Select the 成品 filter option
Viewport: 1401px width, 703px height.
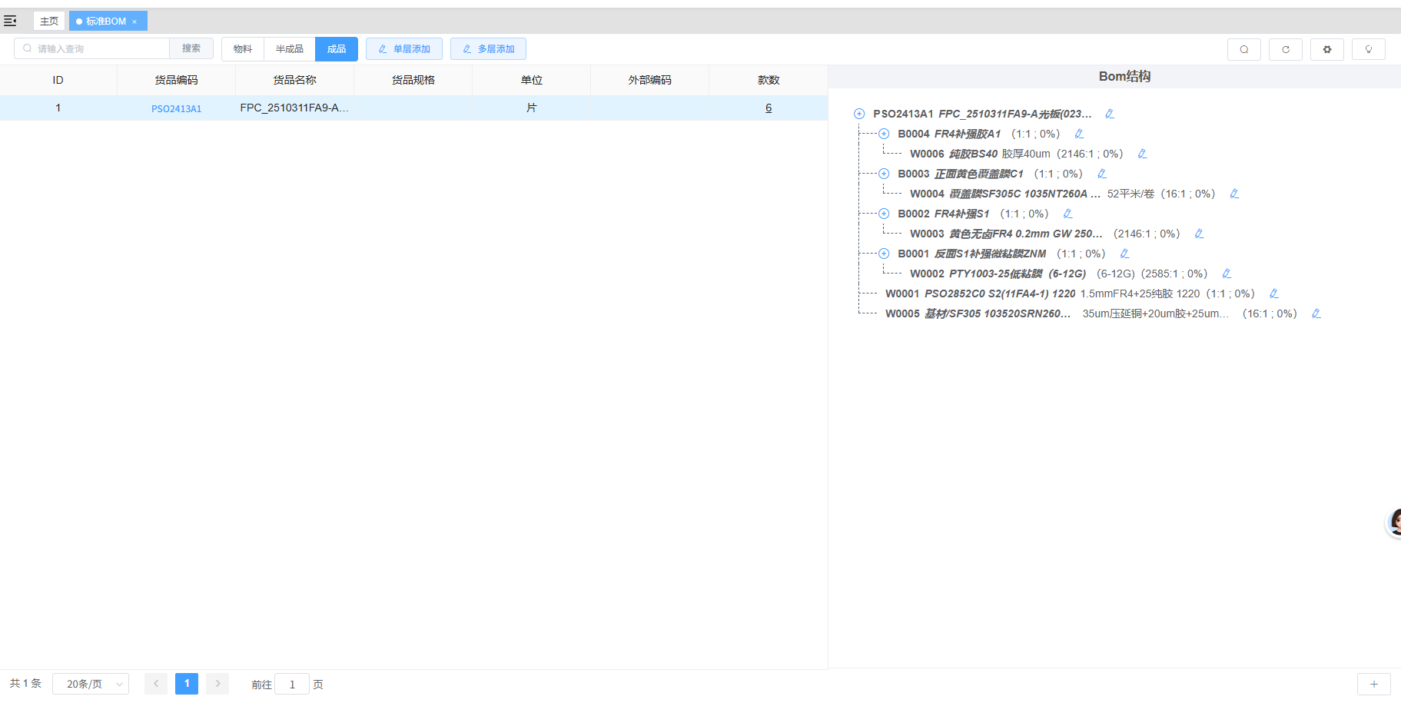(x=337, y=49)
